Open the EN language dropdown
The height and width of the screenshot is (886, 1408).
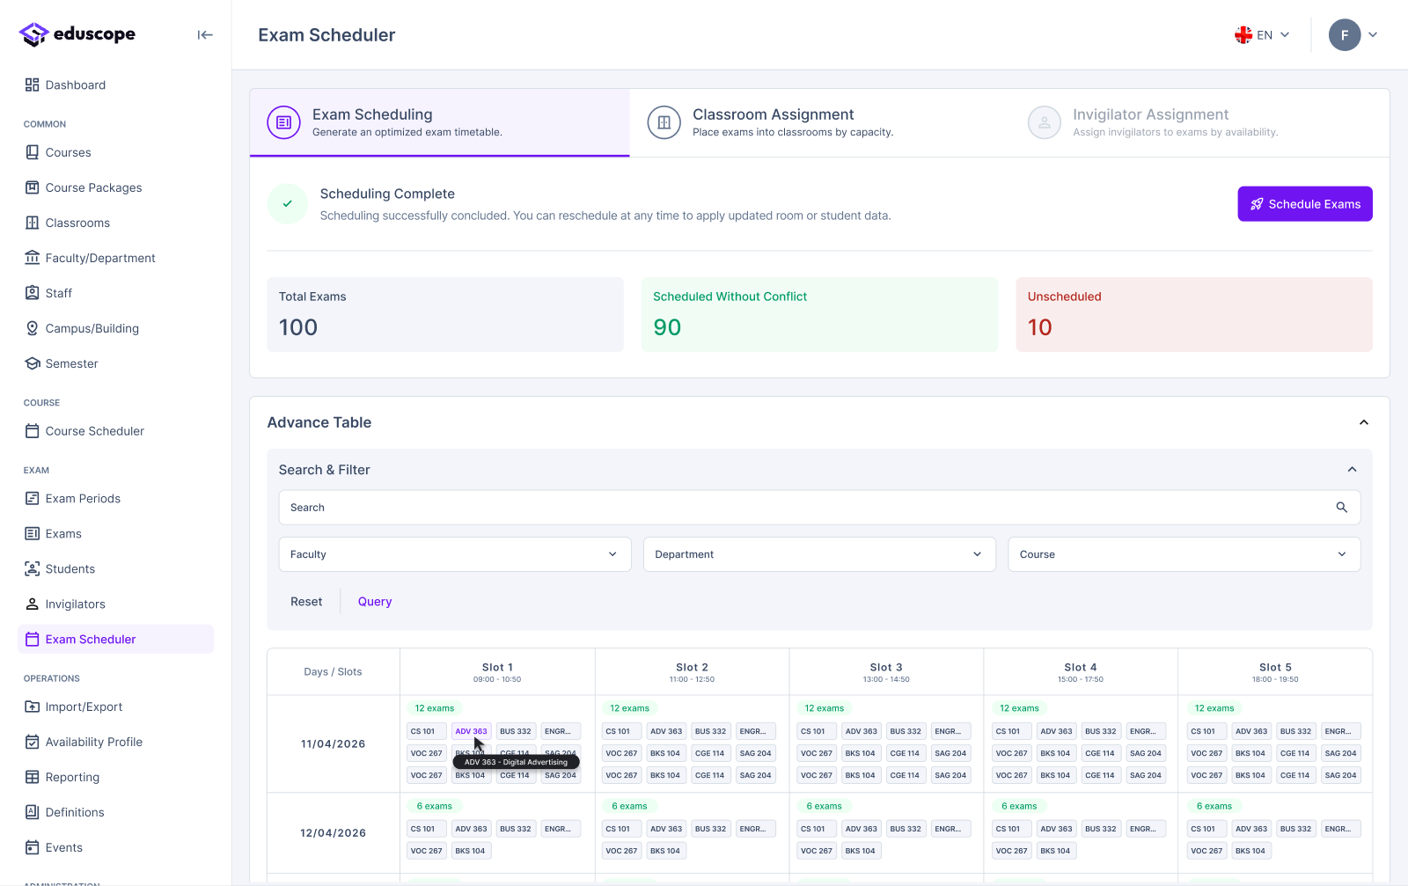click(1262, 35)
